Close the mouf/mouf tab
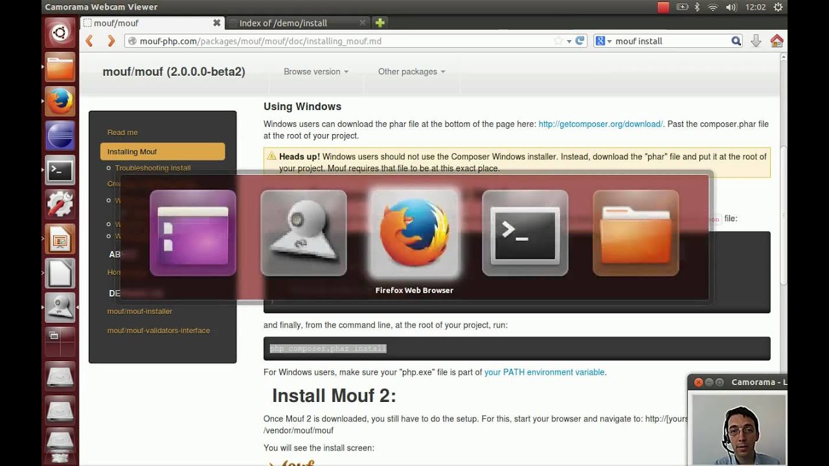The image size is (829, 466). (216, 23)
